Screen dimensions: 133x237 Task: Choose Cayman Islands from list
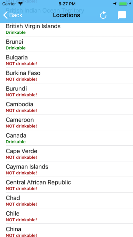[66, 169]
